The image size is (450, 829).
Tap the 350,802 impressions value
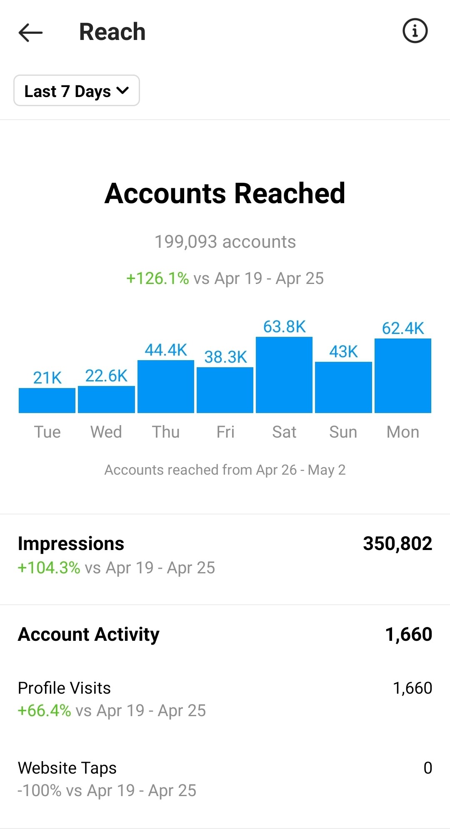click(x=397, y=543)
